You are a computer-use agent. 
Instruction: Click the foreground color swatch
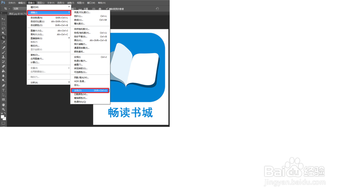(x=2, y=117)
